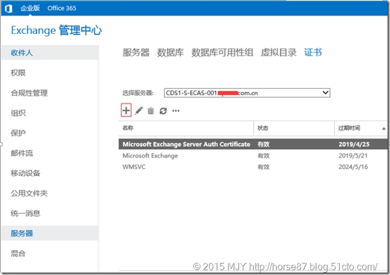Click the Office logo icon
The width and height of the screenshot is (390, 275).
pos(8,7)
